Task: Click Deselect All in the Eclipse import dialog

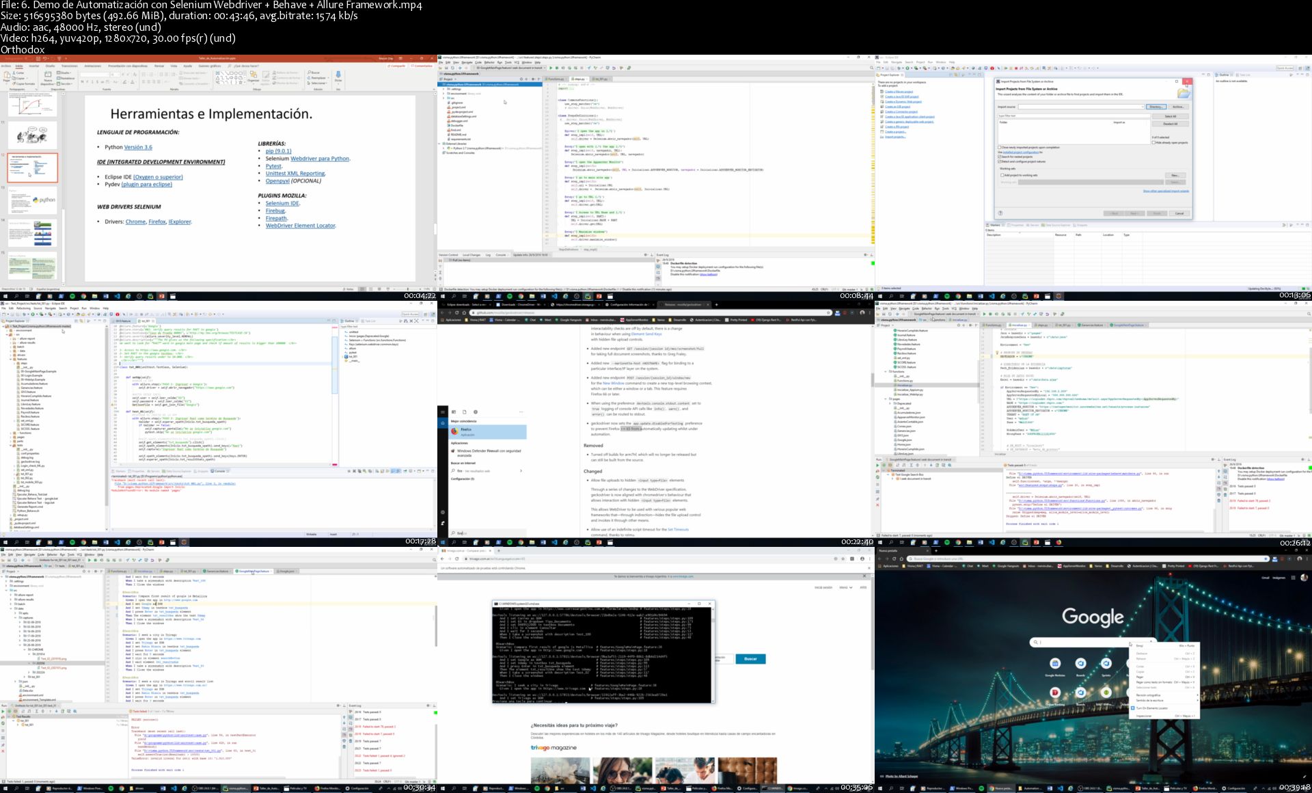Action: [1171, 124]
